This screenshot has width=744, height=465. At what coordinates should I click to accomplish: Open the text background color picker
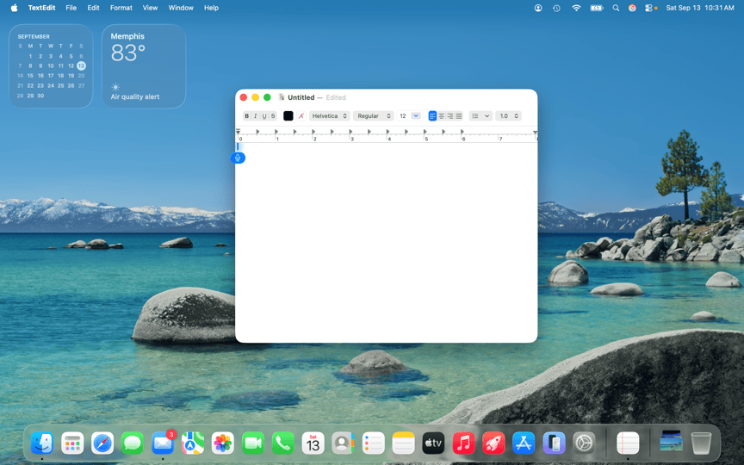pyautogui.click(x=301, y=115)
